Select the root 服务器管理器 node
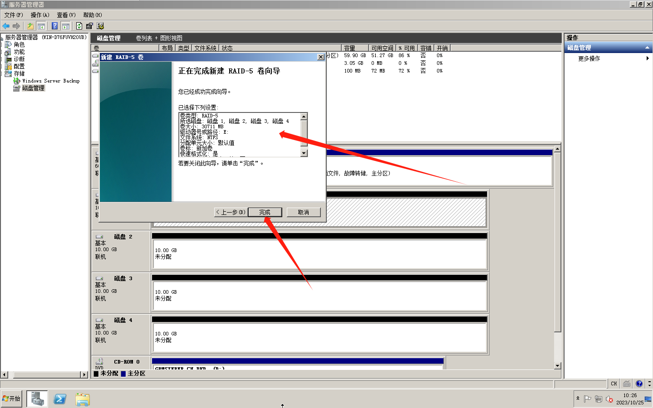 pyautogui.click(x=45, y=37)
